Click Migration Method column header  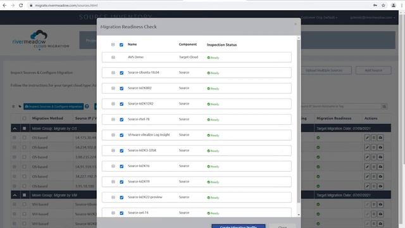(47, 118)
